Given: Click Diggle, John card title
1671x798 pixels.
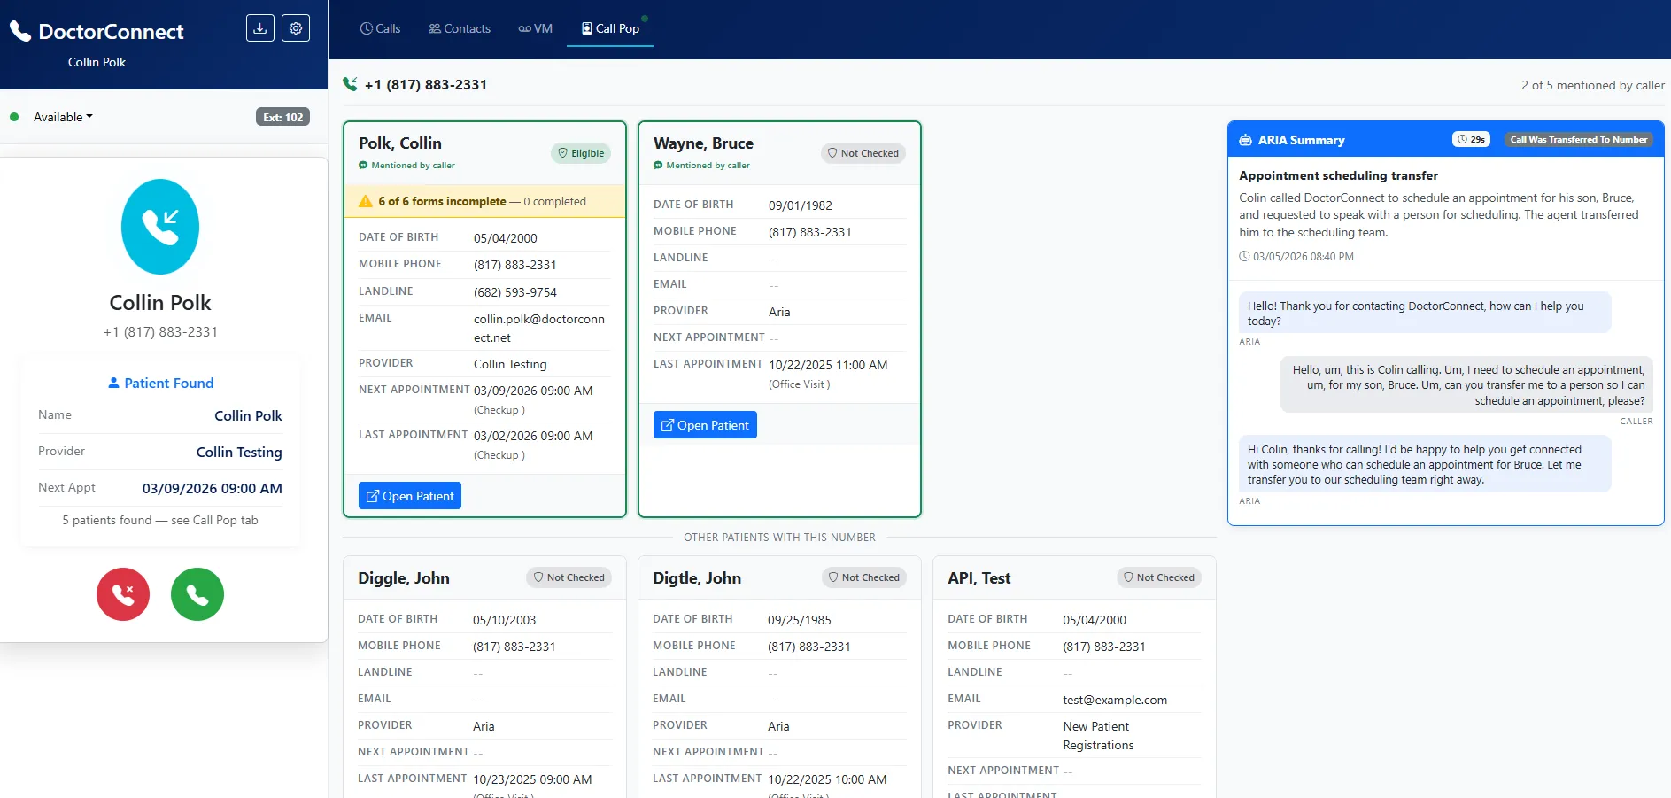Looking at the screenshot, I should pos(404,577).
